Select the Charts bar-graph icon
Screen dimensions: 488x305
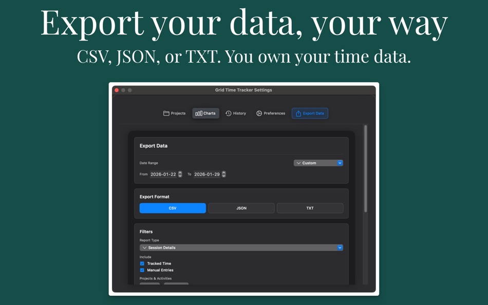(199, 113)
